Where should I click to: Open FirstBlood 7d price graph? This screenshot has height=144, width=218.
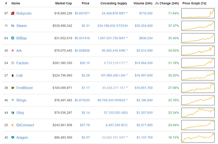pos(198,88)
